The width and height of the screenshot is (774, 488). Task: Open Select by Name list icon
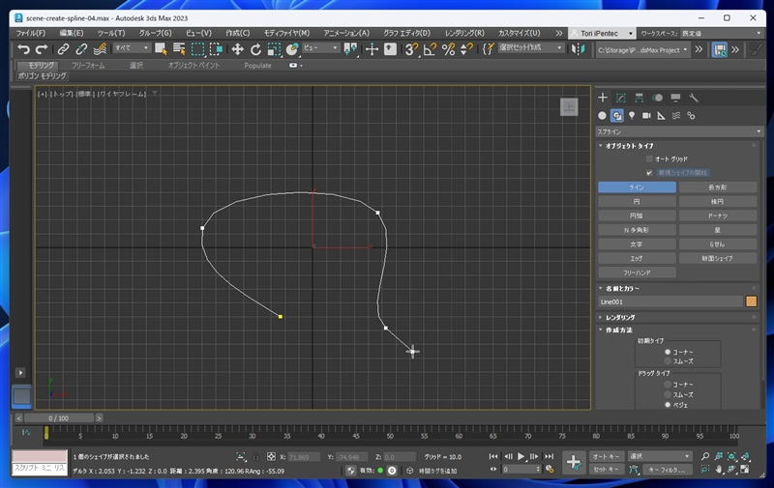(x=179, y=48)
